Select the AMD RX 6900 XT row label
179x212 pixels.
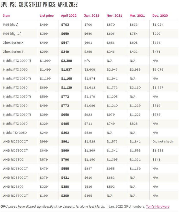(x=15, y=141)
